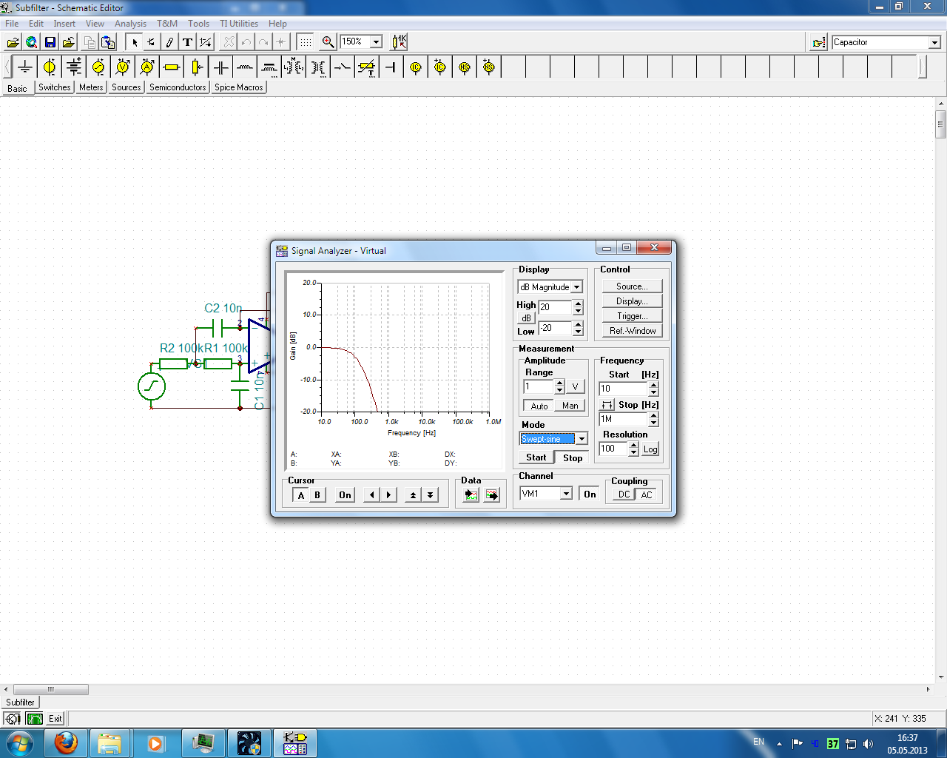Click the 1K component value icon
This screenshot has height=758, width=947.
[x=399, y=42]
